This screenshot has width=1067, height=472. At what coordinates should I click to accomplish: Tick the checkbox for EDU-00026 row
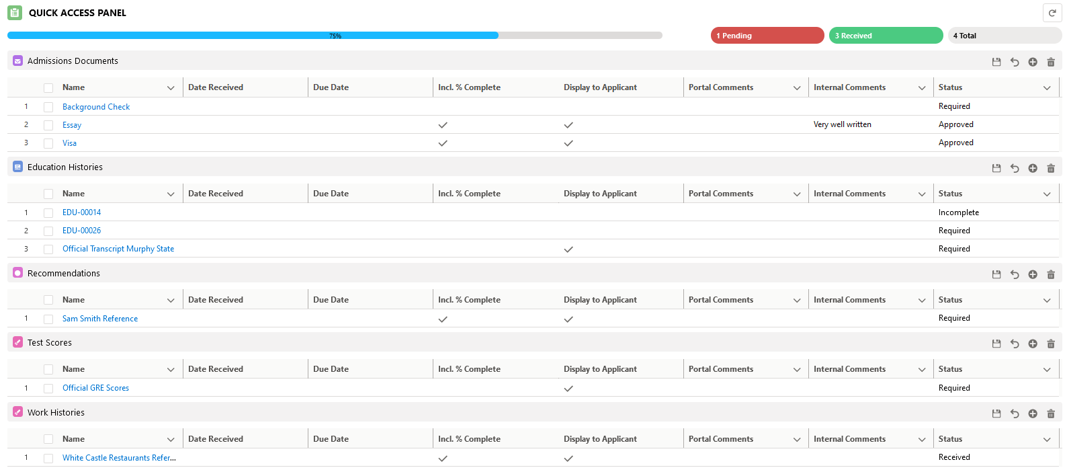coord(48,231)
